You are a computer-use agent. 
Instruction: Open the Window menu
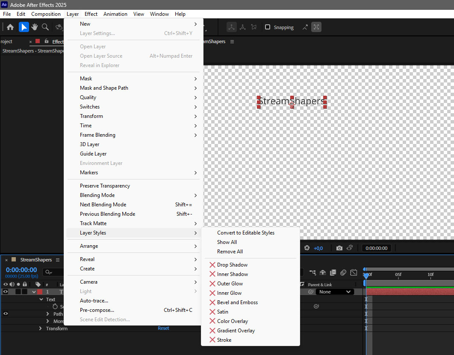point(159,14)
